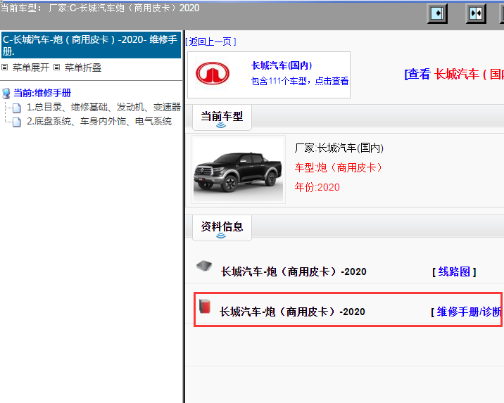
Task: Click the black pickup truck thumbnail
Action: (238, 169)
